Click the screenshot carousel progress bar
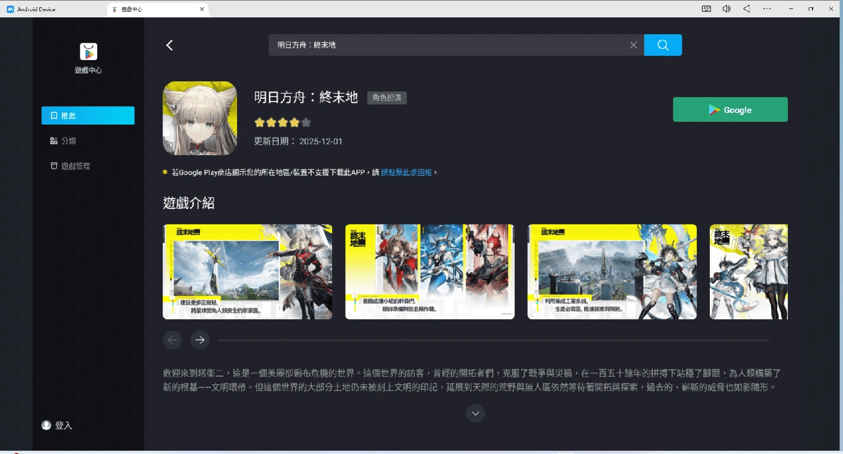The height and width of the screenshot is (454, 843). point(495,340)
